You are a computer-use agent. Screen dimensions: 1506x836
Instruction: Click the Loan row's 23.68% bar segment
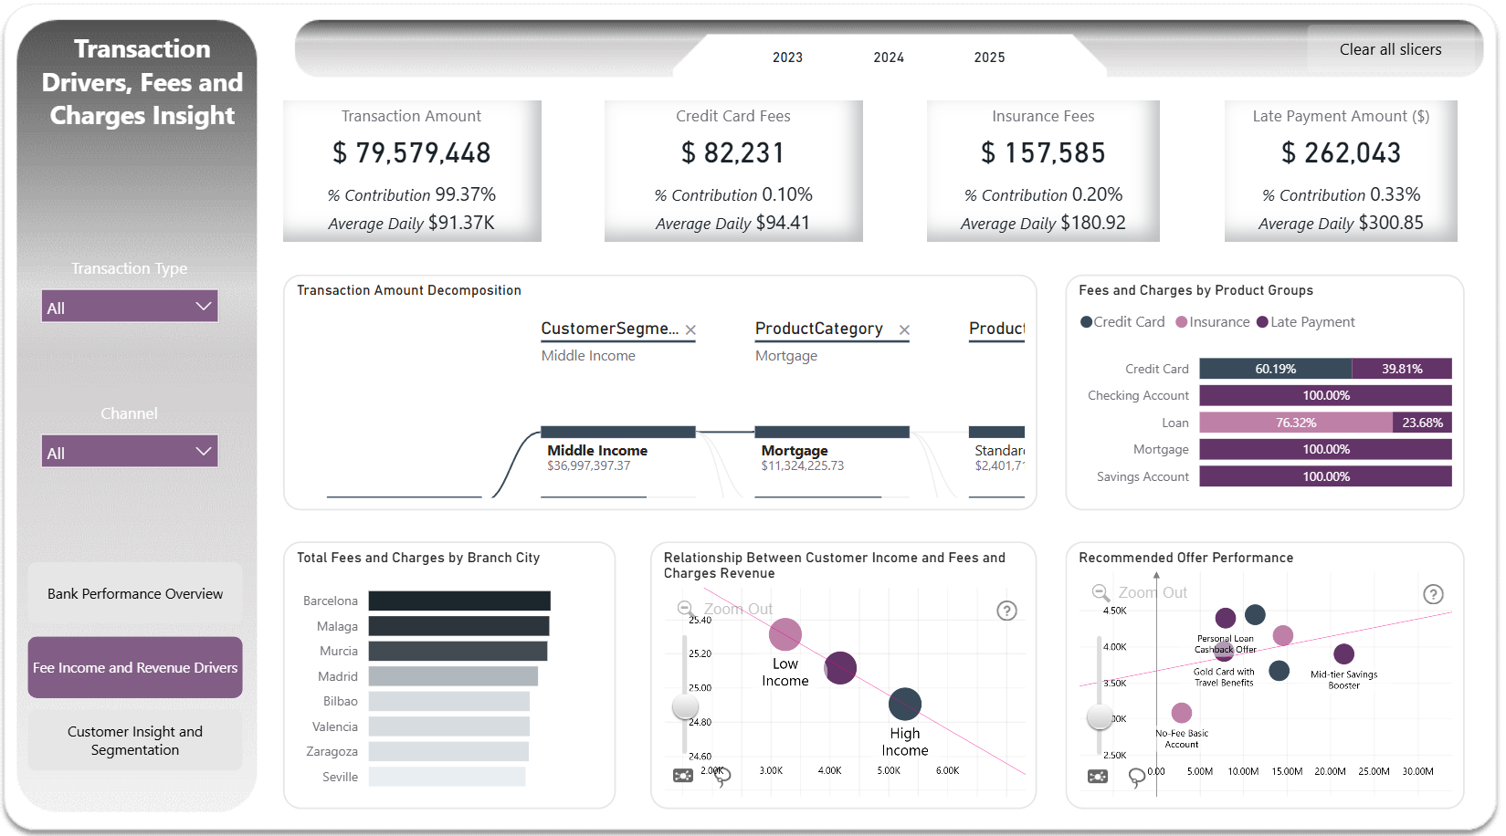point(1422,423)
